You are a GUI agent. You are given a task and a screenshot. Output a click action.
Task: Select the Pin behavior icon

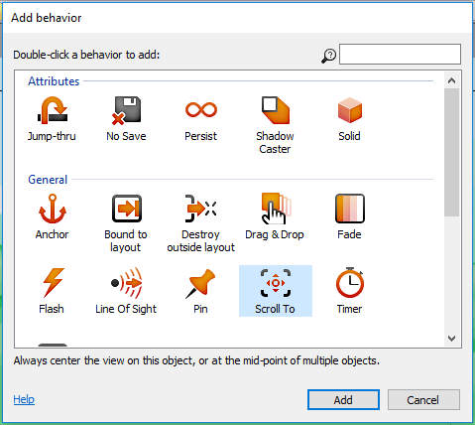[200, 283]
